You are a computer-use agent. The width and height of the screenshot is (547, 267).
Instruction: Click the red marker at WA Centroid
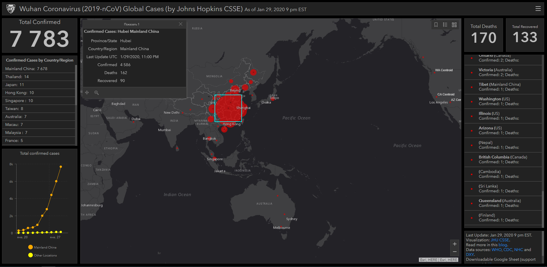[x=435, y=73]
